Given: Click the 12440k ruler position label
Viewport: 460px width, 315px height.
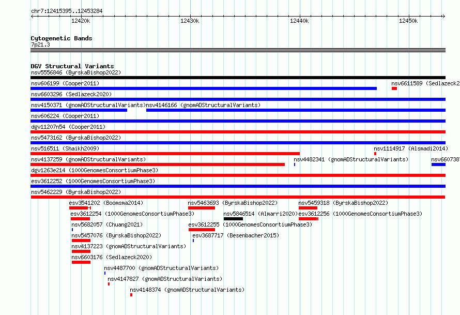Looking at the screenshot, I should point(299,21).
